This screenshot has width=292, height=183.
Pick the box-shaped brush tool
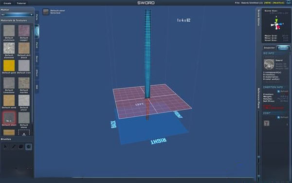click(21, 147)
